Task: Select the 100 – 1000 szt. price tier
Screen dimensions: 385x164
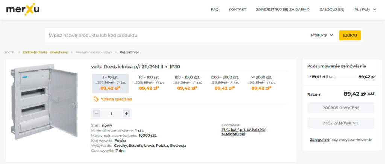Action: click(x=187, y=83)
